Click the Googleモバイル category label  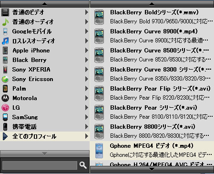(x=32, y=31)
